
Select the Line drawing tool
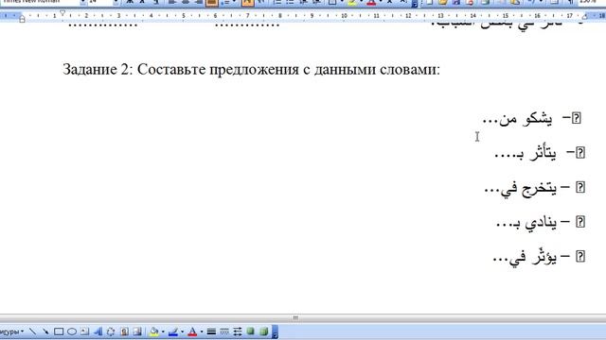tap(32, 331)
